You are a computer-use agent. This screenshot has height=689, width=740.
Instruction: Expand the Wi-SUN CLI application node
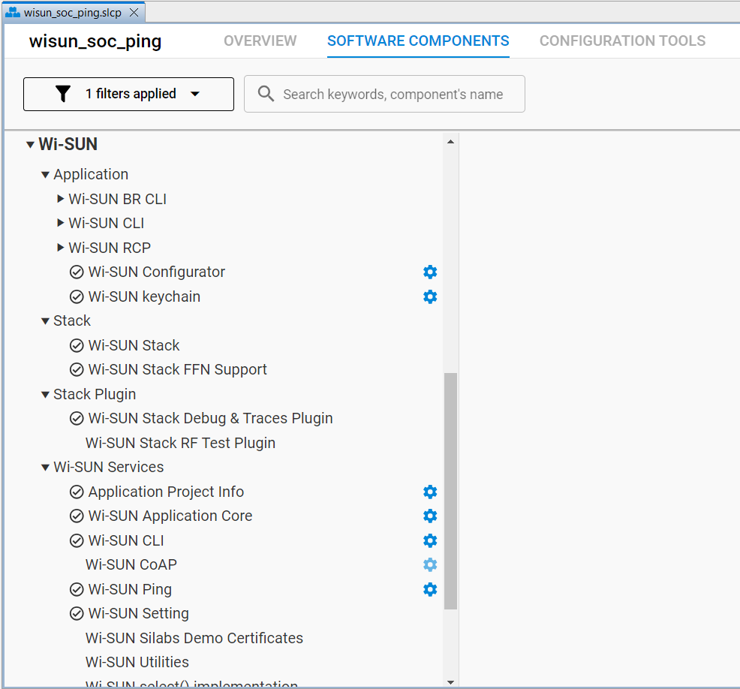60,223
